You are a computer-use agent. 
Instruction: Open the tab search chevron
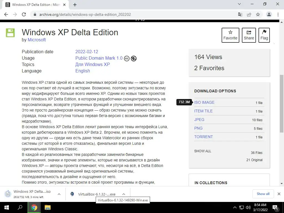coord(239,4)
